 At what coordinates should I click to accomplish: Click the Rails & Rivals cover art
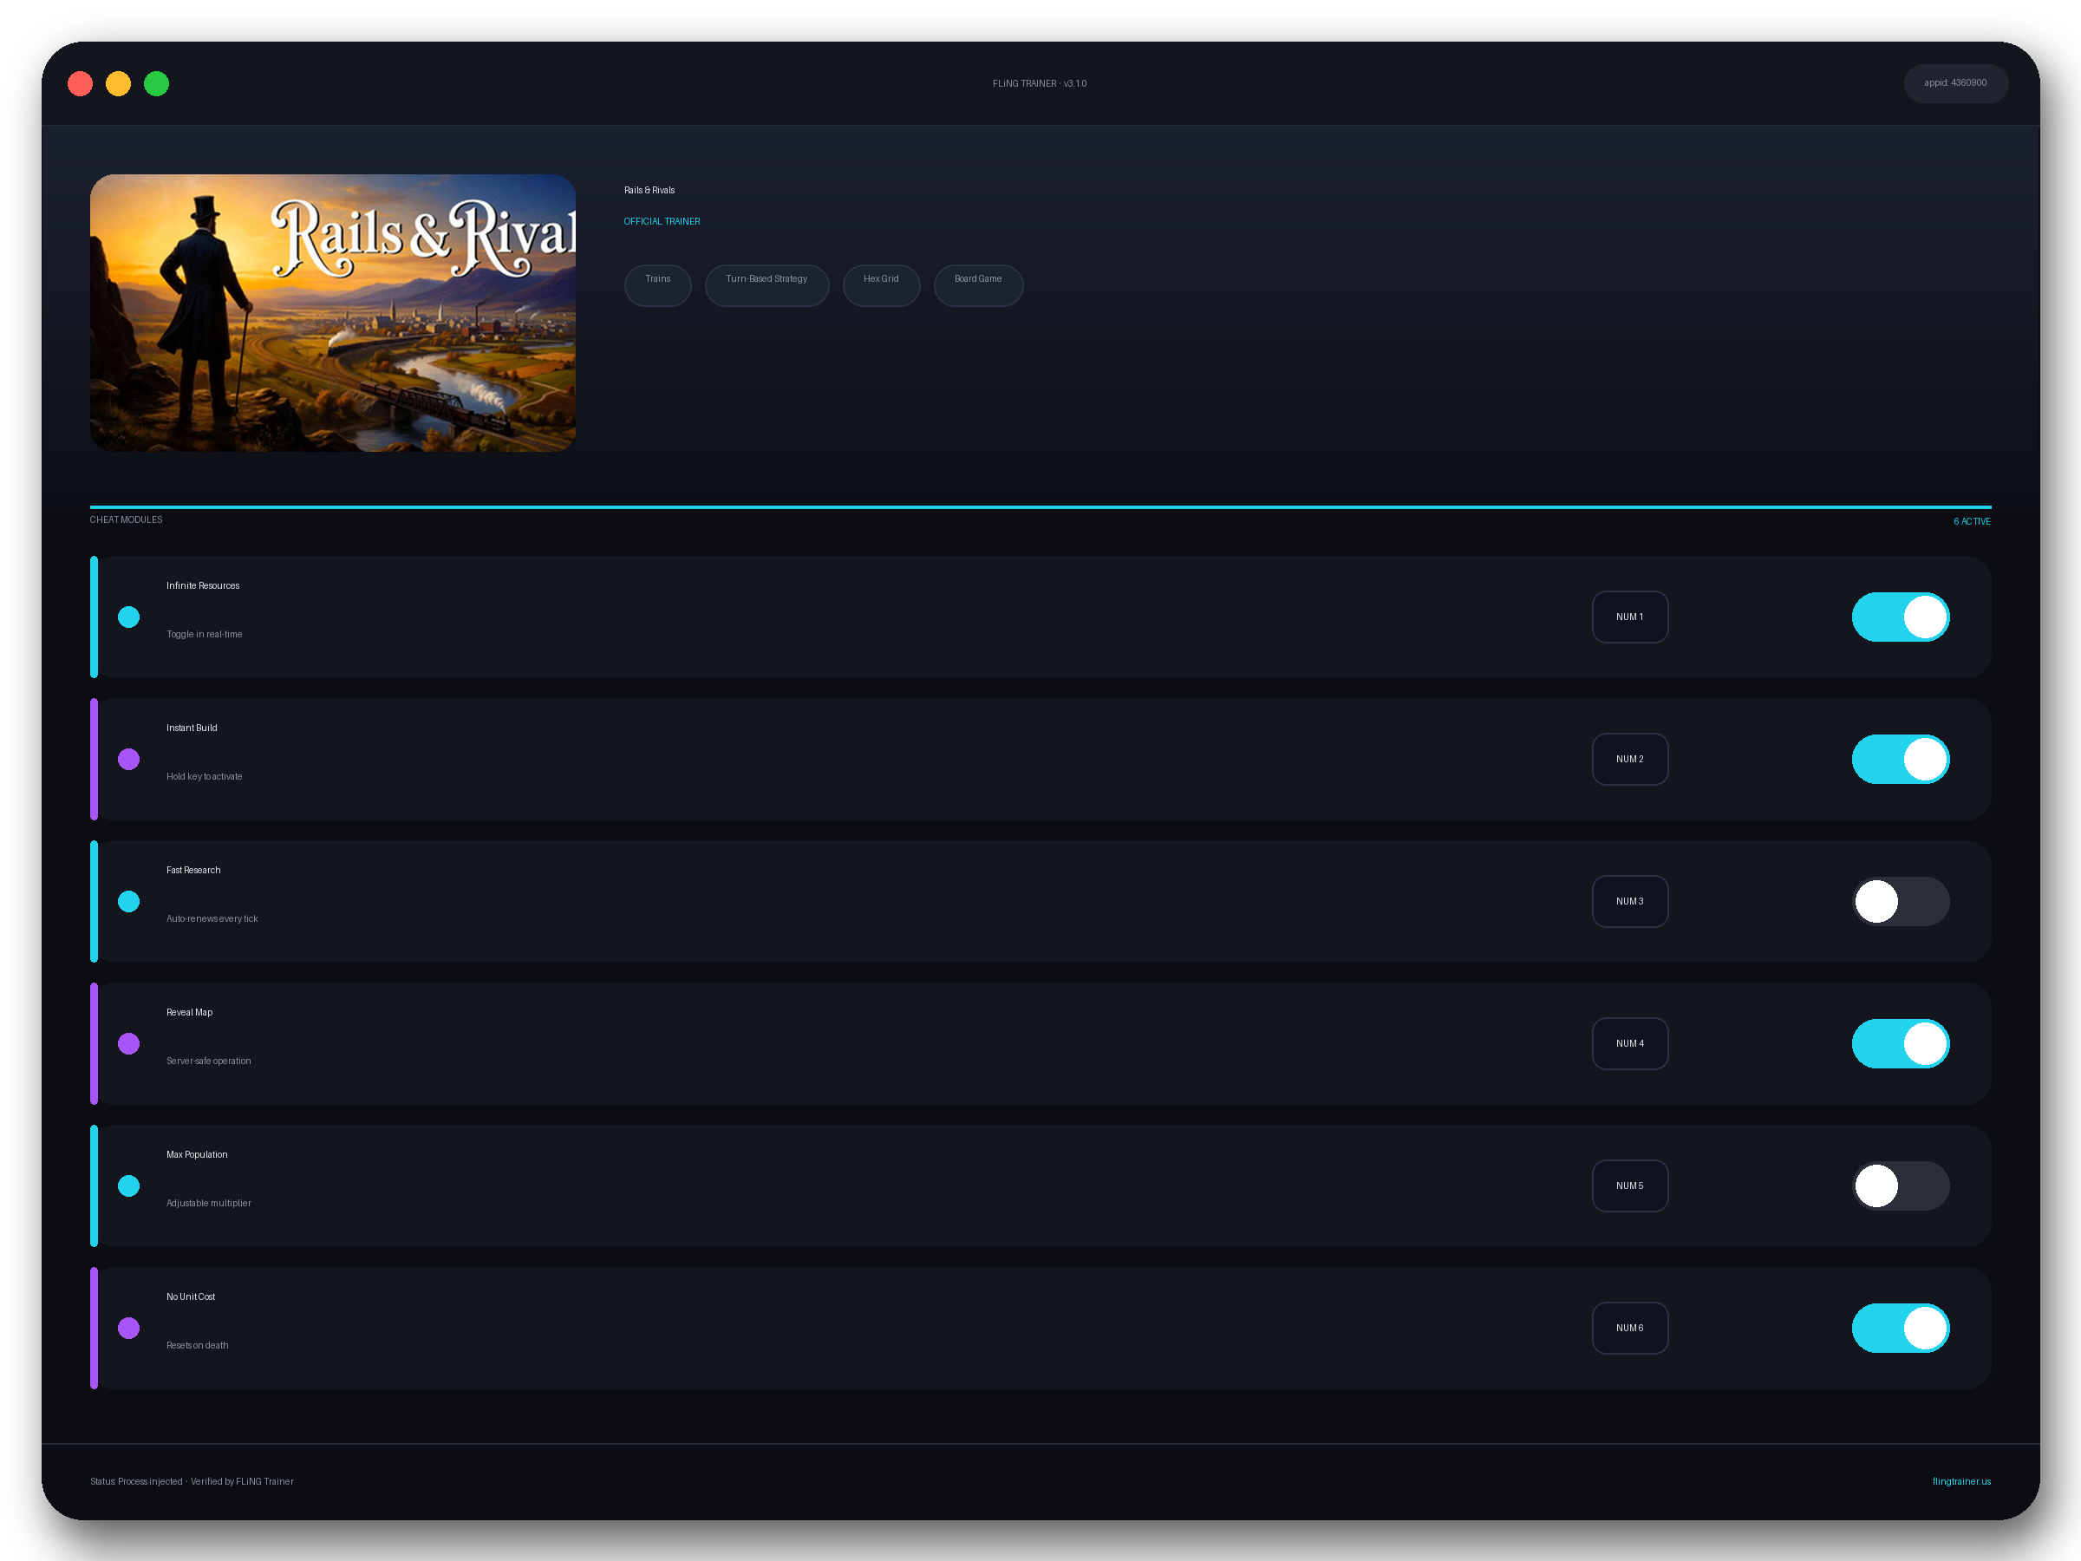(x=333, y=312)
